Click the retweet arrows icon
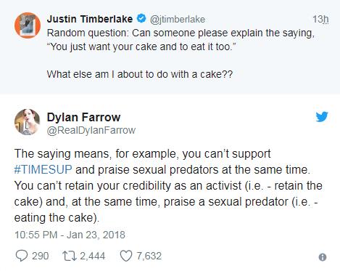Viewport: 340px width, 271px height. pyautogui.click(x=70, y=256)
